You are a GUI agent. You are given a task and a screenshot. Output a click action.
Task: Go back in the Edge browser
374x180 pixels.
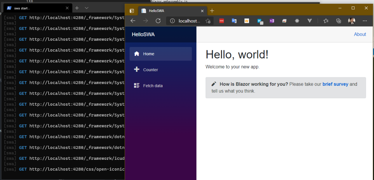(x=133, y=21)
